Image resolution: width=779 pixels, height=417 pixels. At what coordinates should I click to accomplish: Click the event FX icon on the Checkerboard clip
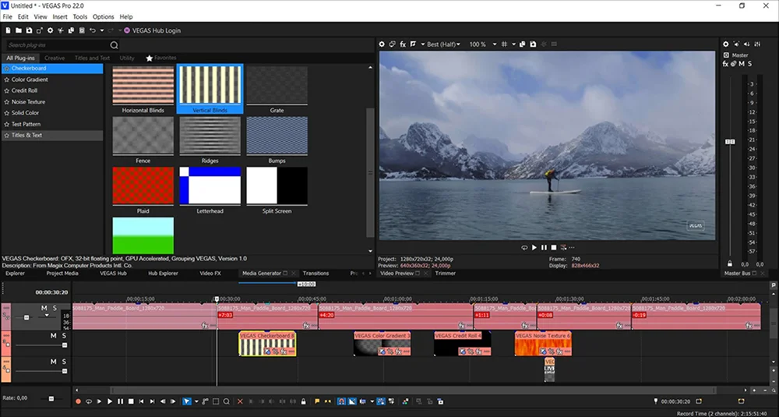pos(284,352)
